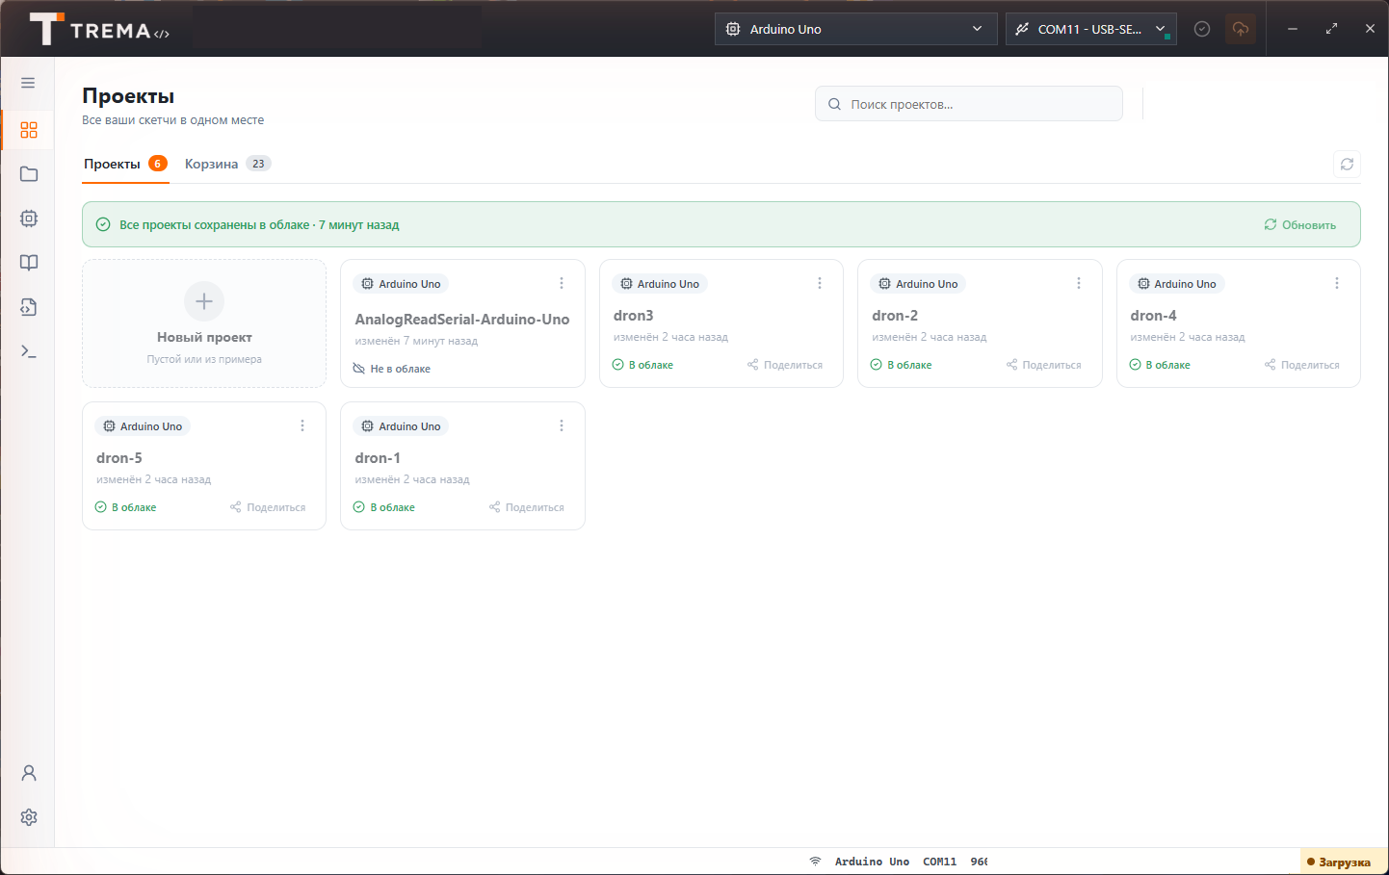
Task: Open the three-dot menu on dron3 card
Action: 820,283
